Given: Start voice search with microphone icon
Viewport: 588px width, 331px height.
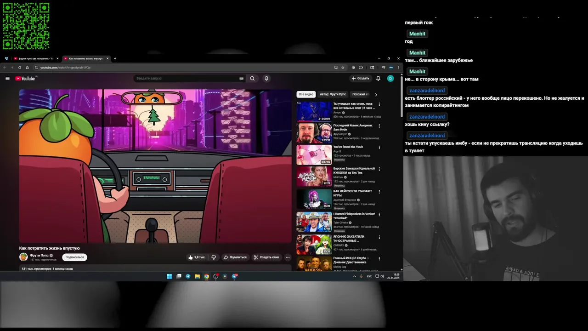Looking at the screenshot, I should pos(266,79).
